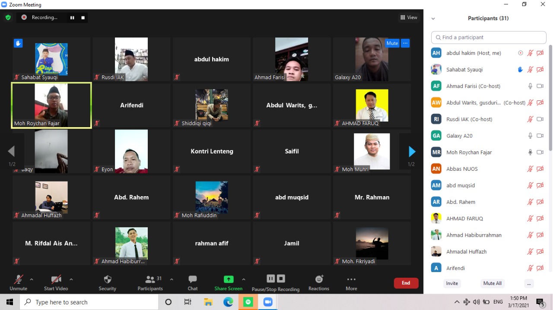
Task: Open three-dot menu on Galaxy A20 tile
Action: [x=405, y=43]
